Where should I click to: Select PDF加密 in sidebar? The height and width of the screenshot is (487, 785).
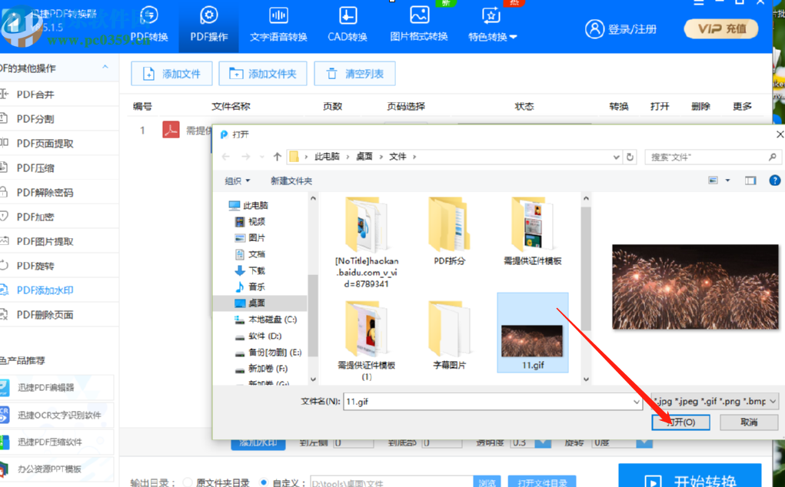[59, 217]
